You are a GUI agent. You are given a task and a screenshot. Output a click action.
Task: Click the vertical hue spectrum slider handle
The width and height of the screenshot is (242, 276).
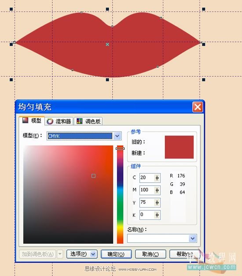coord(120,148)
